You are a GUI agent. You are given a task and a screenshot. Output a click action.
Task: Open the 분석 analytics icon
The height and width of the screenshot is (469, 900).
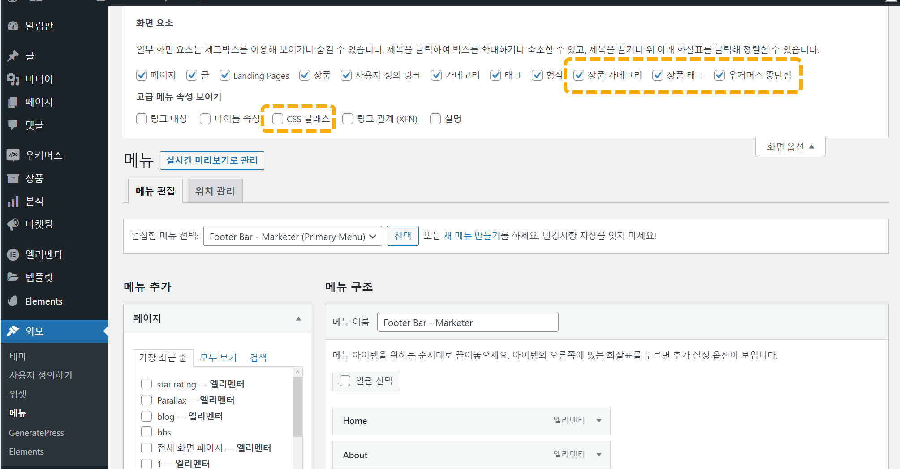(13, 201)
